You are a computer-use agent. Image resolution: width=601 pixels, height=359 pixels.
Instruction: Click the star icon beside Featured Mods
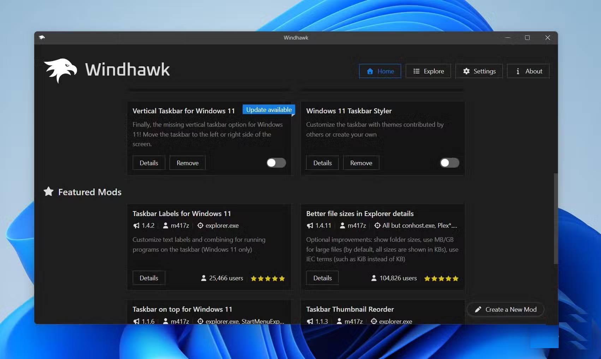[x=49, y=192]
